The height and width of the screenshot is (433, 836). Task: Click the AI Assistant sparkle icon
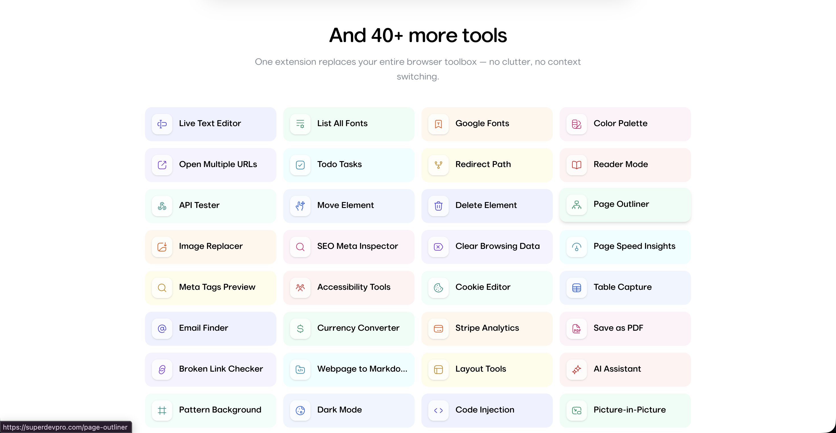coord(577,369)
